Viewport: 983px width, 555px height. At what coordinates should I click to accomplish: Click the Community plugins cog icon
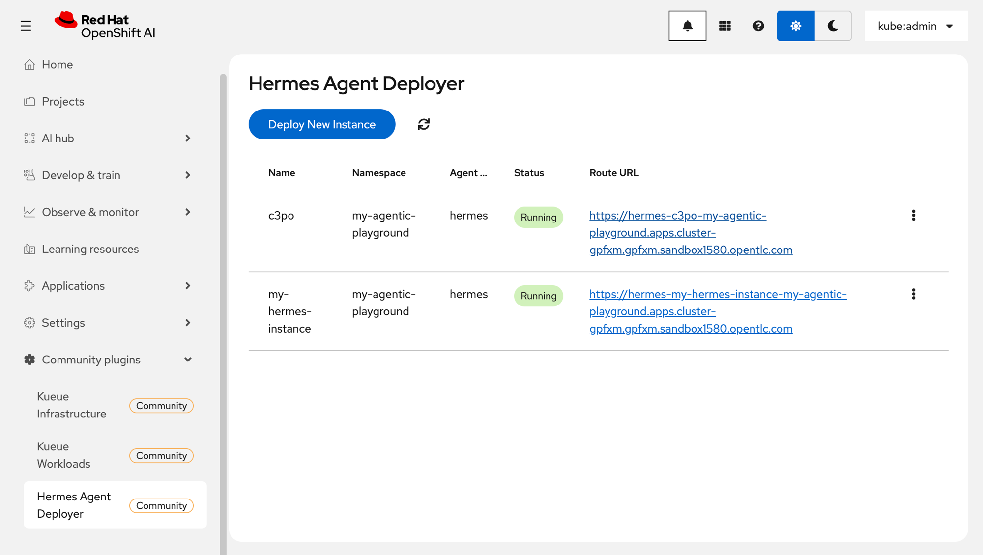coord(29,360)
